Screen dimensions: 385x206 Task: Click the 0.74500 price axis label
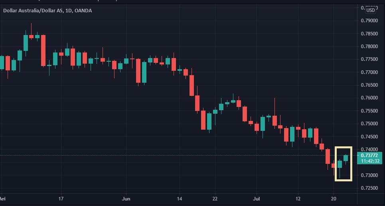tap(369, 137)
